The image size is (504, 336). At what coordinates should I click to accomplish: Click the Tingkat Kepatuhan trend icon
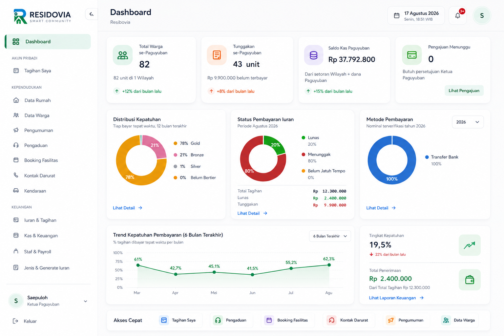point(470,245)
